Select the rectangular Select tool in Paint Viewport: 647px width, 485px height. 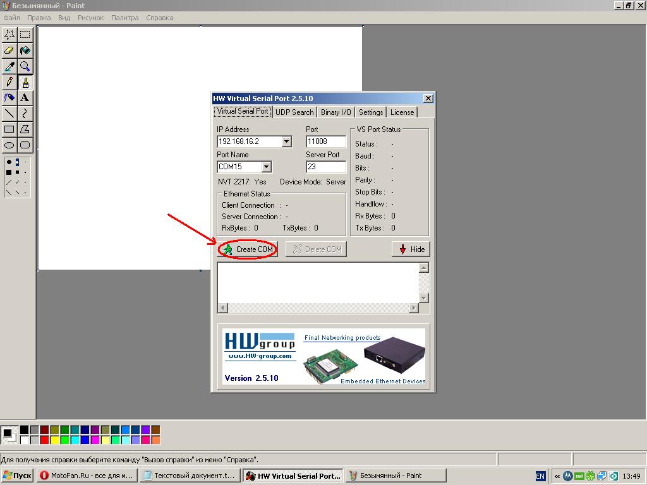pyautogui.click(x=25, y=35)
